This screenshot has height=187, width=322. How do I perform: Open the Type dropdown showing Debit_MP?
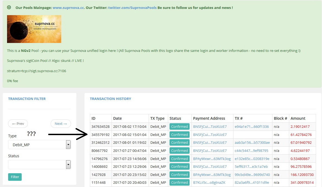(x=40, y=145)
